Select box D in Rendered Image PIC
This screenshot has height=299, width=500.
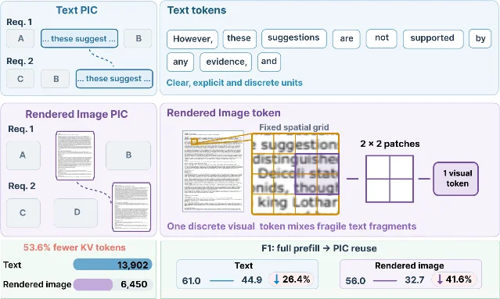click(x=76, y=213)
